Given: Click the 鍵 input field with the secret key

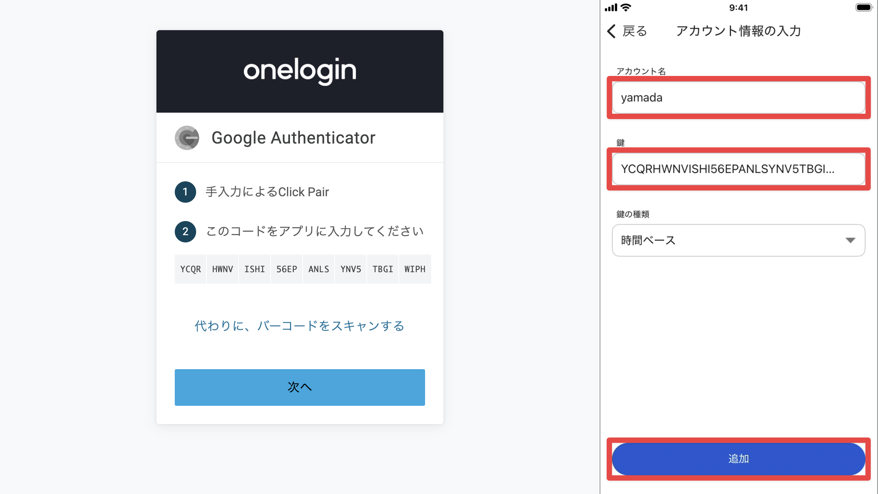Looking at the screenshot, I should coord(738,169).
